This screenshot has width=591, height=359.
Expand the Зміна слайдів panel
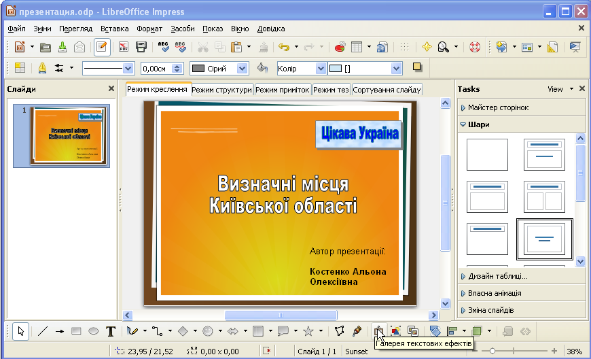[x=490, y=310]
